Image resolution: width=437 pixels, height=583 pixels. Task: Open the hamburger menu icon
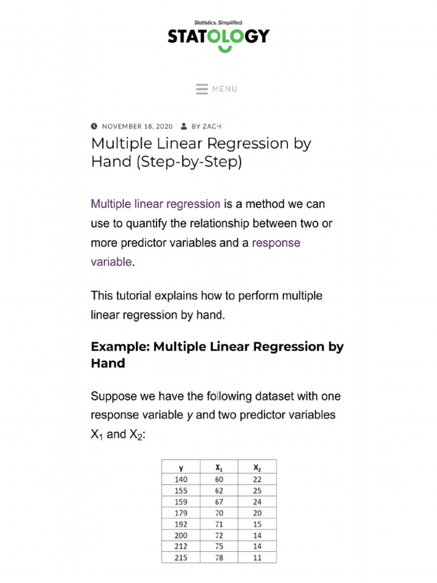[x=202, y=89]
